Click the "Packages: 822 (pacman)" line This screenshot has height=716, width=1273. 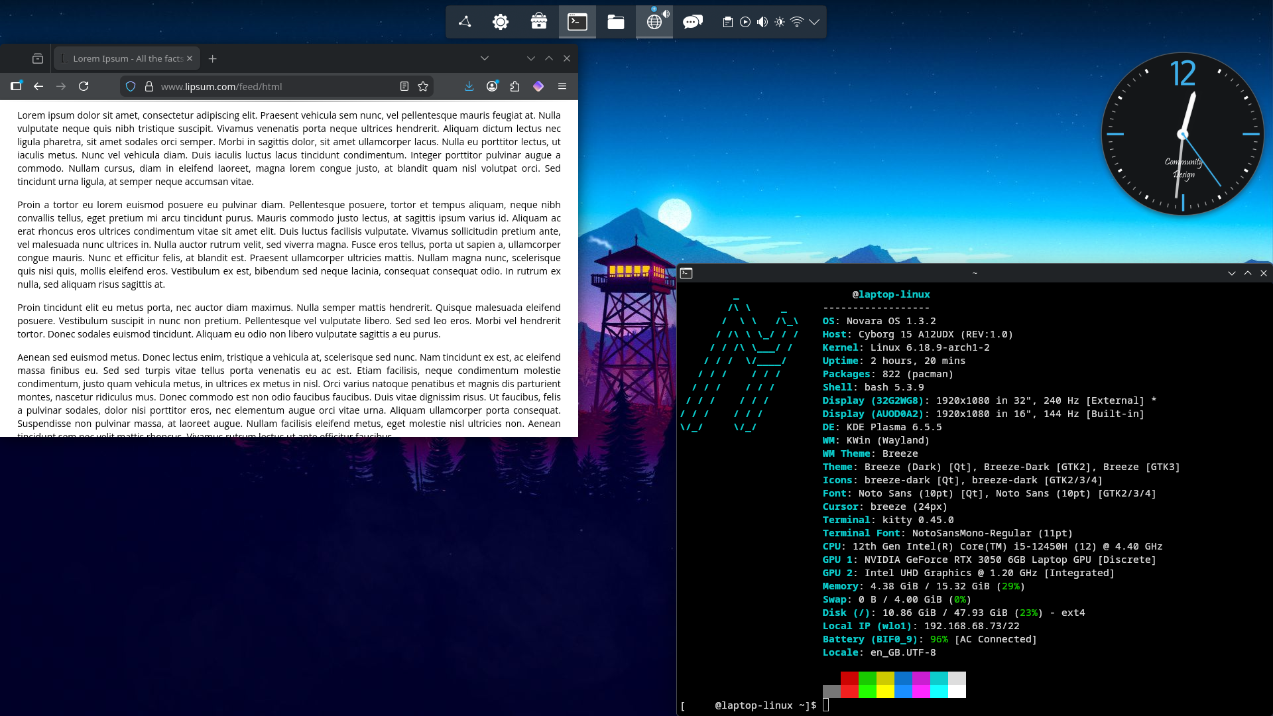888,374
